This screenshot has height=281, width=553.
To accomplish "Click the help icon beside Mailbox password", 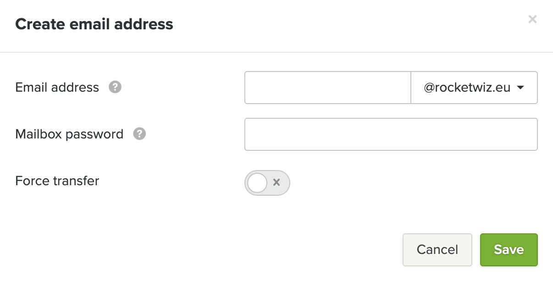I will point(139,134).
